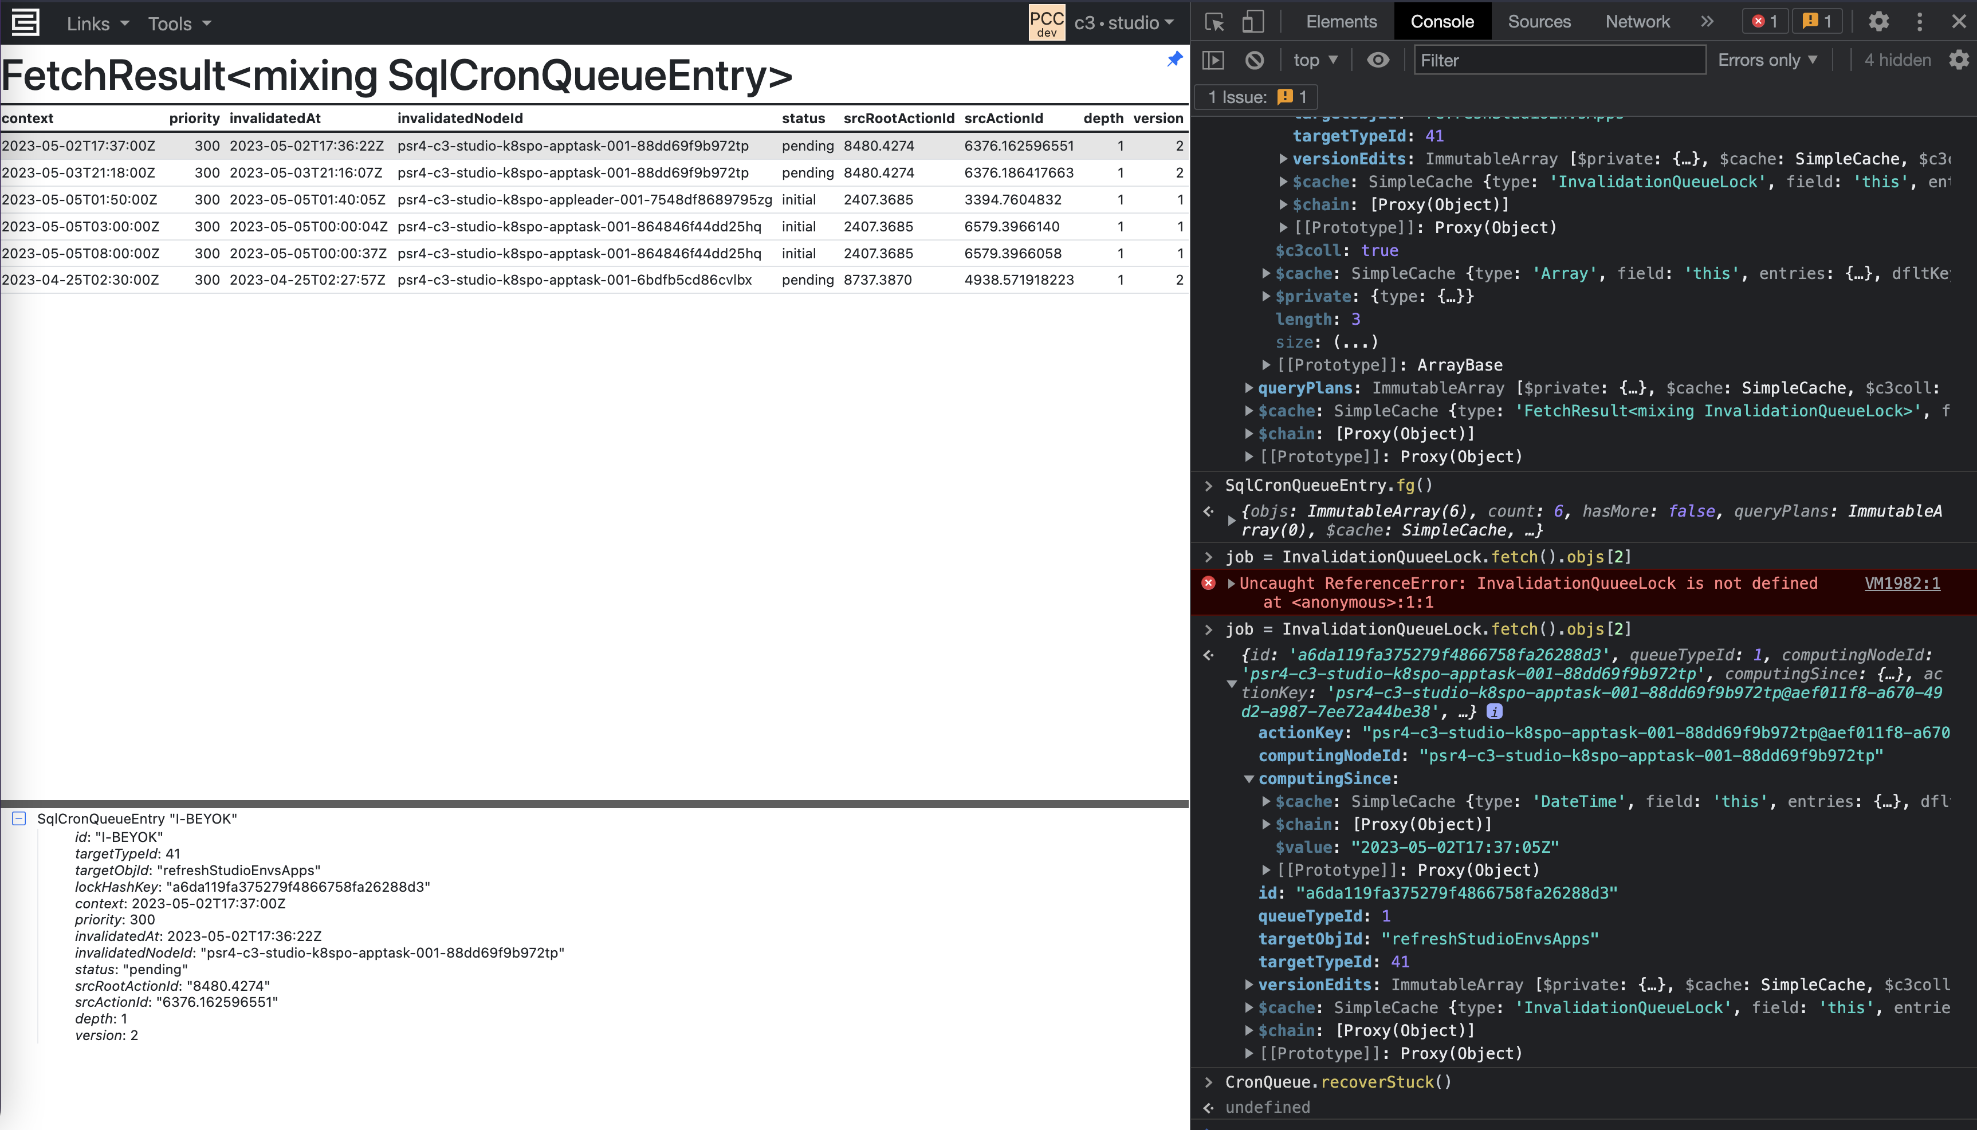This screenshot has height=1130, width=1977.
Task: Switch to the Sources tab
Action: (1538, 22)
